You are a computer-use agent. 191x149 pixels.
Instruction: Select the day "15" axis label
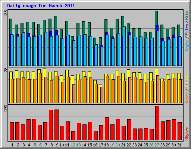[x=90, y=145]
